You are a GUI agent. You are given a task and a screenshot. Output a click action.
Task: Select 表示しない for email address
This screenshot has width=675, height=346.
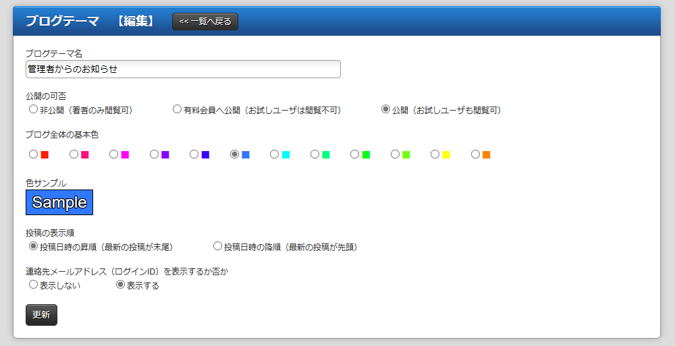point(33,285)
